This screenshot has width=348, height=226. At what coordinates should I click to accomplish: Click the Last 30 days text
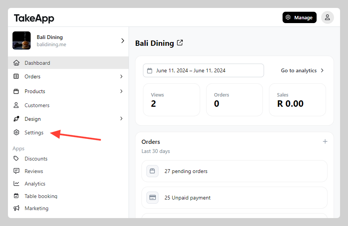click(x=156, y=151)
